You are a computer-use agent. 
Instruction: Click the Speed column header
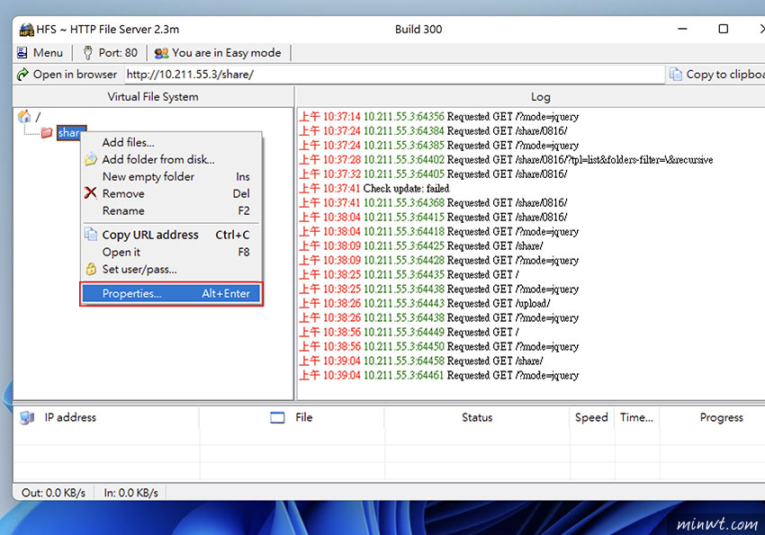(x=591, y=417)
